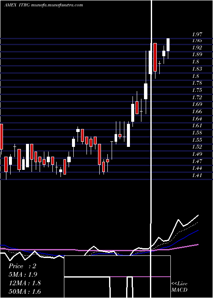
Task: Click the 1.69 price axis label
Action: [x=197, y=104]
